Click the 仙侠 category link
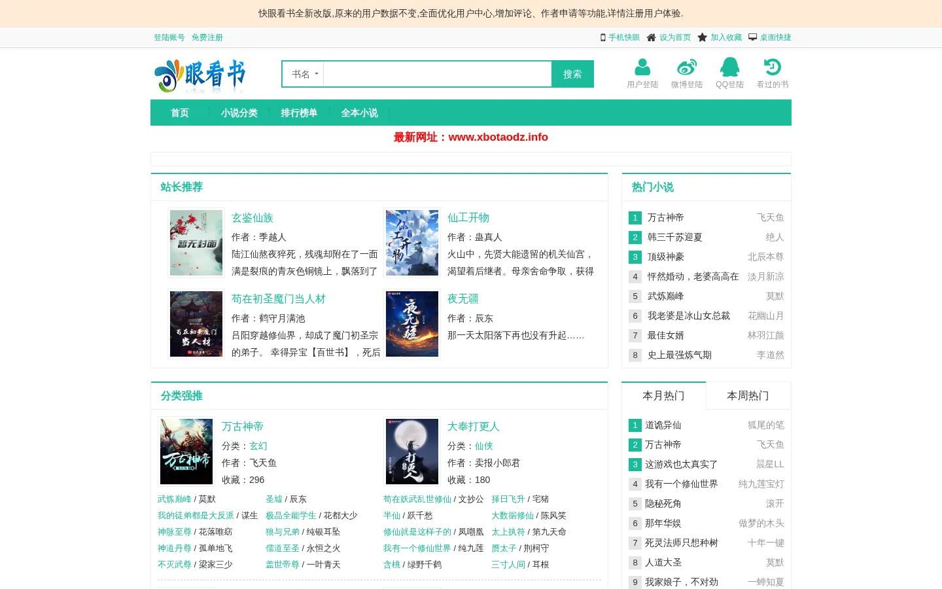Screen dimensions: 942x589 484,446
